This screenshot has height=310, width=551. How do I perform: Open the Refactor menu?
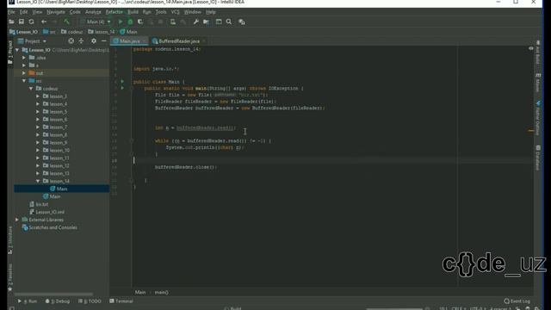click(x=115, y=12)
